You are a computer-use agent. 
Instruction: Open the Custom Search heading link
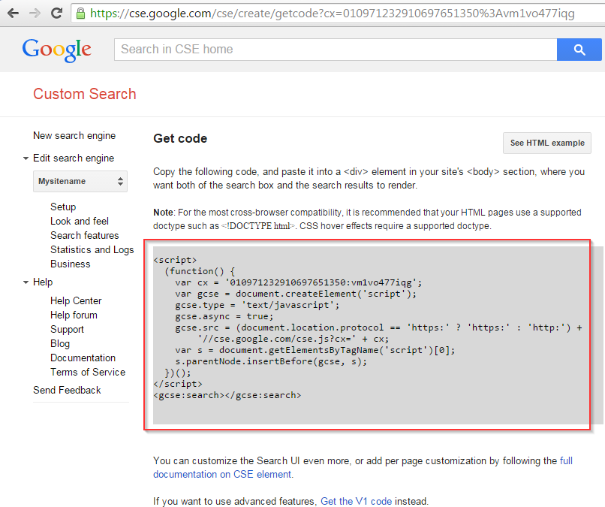coord(85,94)
